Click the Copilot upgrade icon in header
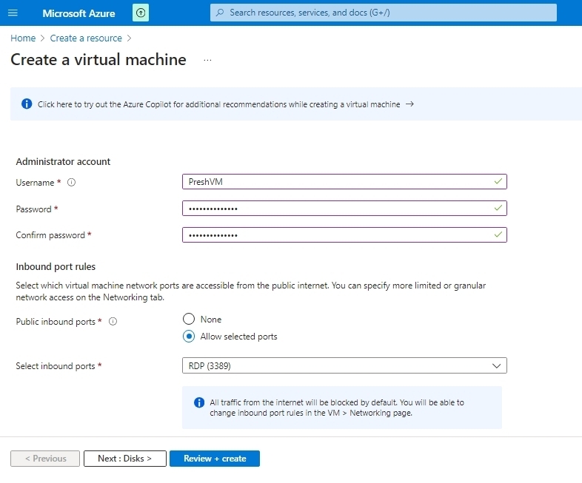 (141, 13)
